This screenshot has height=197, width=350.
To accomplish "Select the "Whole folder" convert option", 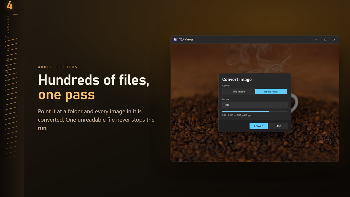I will (271, 92).
